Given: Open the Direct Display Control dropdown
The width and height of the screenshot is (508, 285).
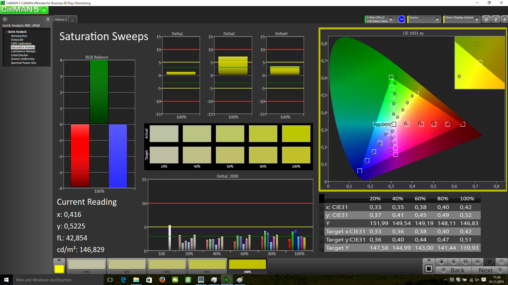Looking at the screenshot, I should point(477,19).
